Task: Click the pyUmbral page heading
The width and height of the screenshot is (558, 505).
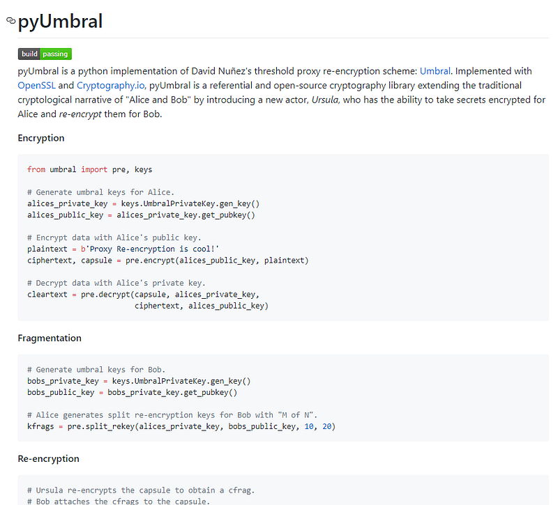Action: pos(61,21)
